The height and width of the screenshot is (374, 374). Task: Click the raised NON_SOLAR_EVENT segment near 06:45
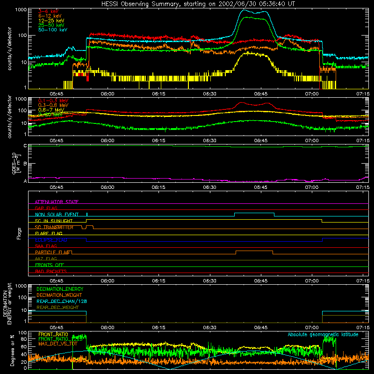click(x=254, y=213)
